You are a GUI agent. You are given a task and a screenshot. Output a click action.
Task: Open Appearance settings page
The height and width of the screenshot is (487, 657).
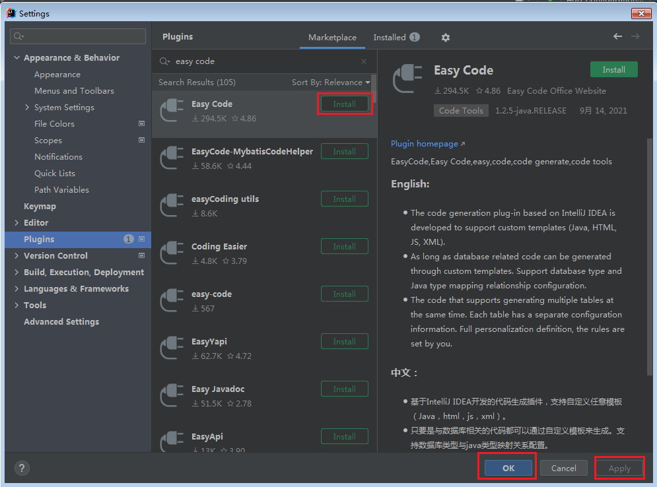pos(57,75)
